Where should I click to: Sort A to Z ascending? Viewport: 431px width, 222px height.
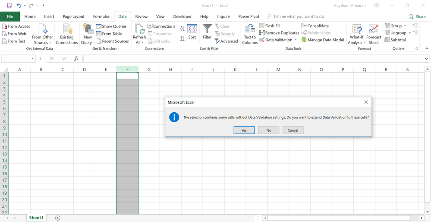tap(182, 29)
